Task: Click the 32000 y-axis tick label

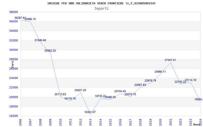Action: pos(13,40)
